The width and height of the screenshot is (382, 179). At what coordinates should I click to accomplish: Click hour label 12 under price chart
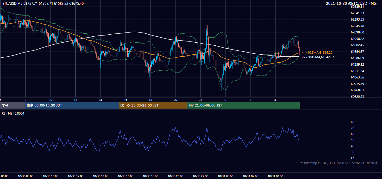coord(76,100)
